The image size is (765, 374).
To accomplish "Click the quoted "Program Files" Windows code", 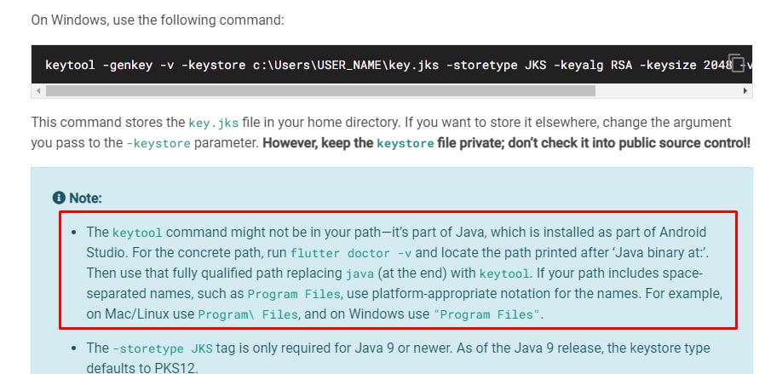I will [x=487, y=315].
